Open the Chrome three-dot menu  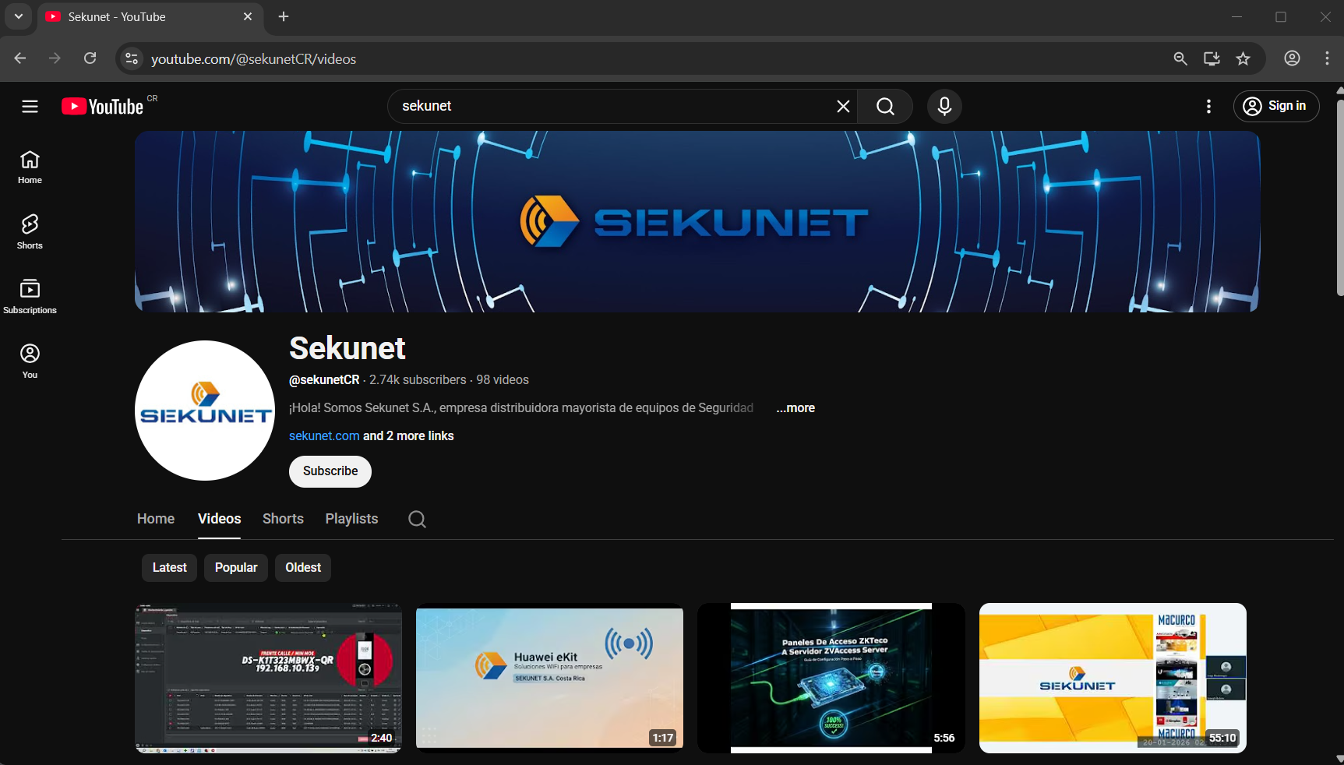coord(1327,58)
